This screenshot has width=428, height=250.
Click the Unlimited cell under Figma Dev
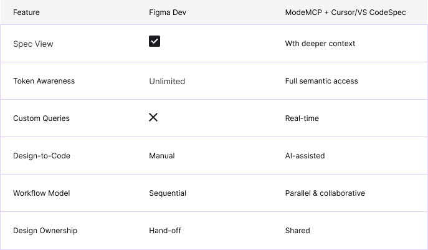167,81
